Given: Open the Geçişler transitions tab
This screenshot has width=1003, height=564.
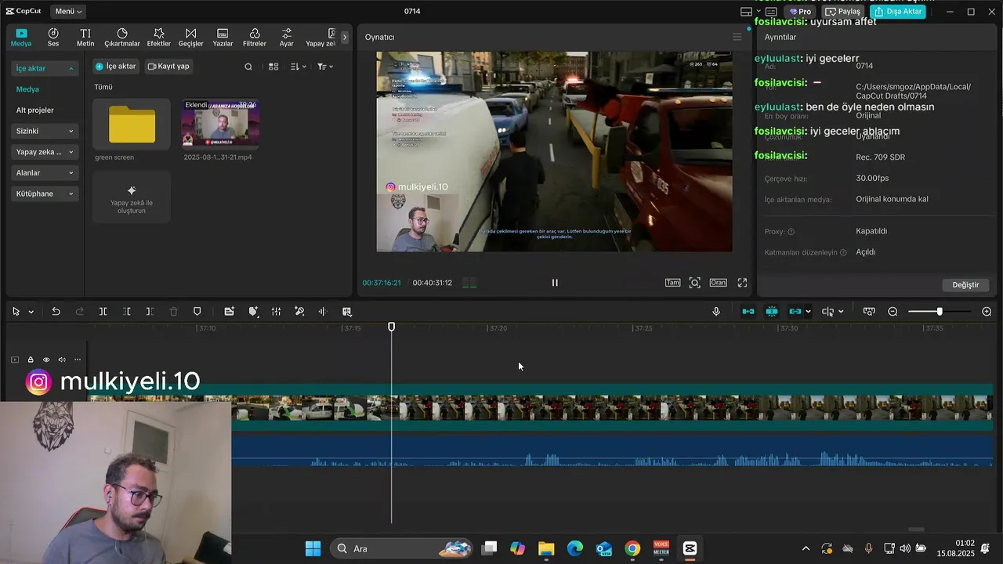Looking at the screenshot, I should click(190, 38).
